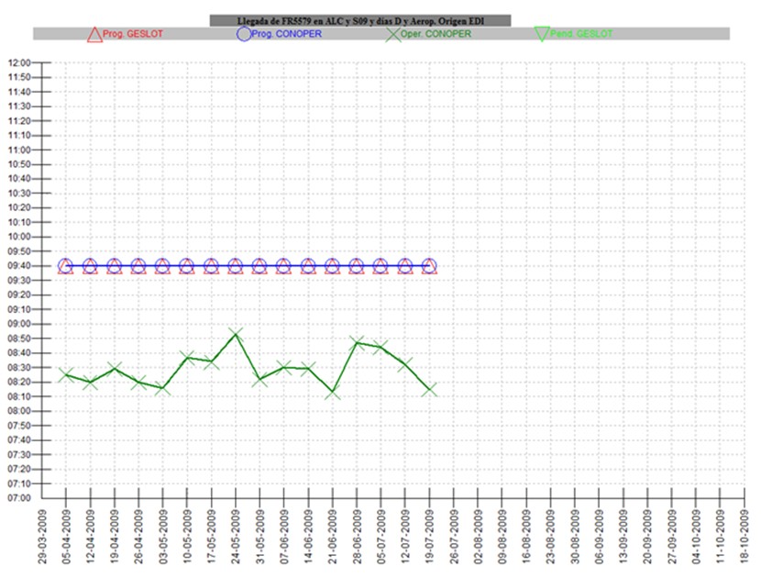This screenshot has width=761, height=578.
Task: Click the red triangle Prog. GESLOT legend icon
Action: pos(94,34)
